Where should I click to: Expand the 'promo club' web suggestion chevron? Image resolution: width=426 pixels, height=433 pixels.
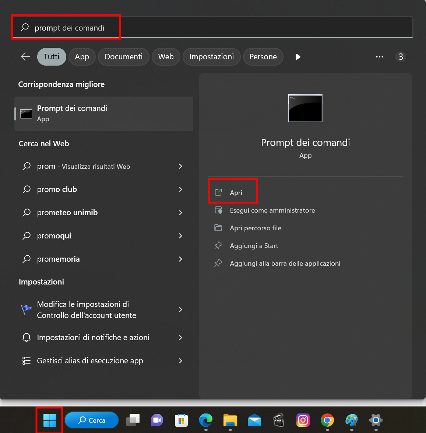[x=180, y=189]
